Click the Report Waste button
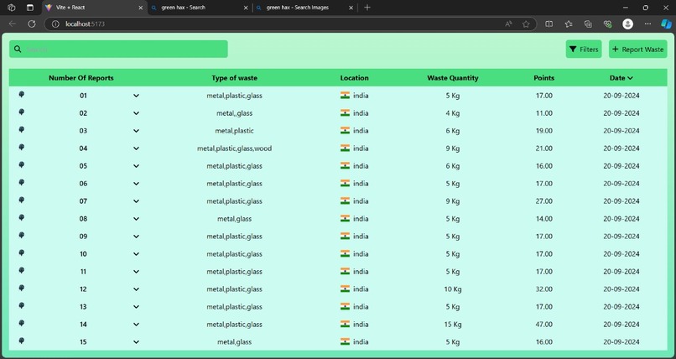 coord(638,49)
